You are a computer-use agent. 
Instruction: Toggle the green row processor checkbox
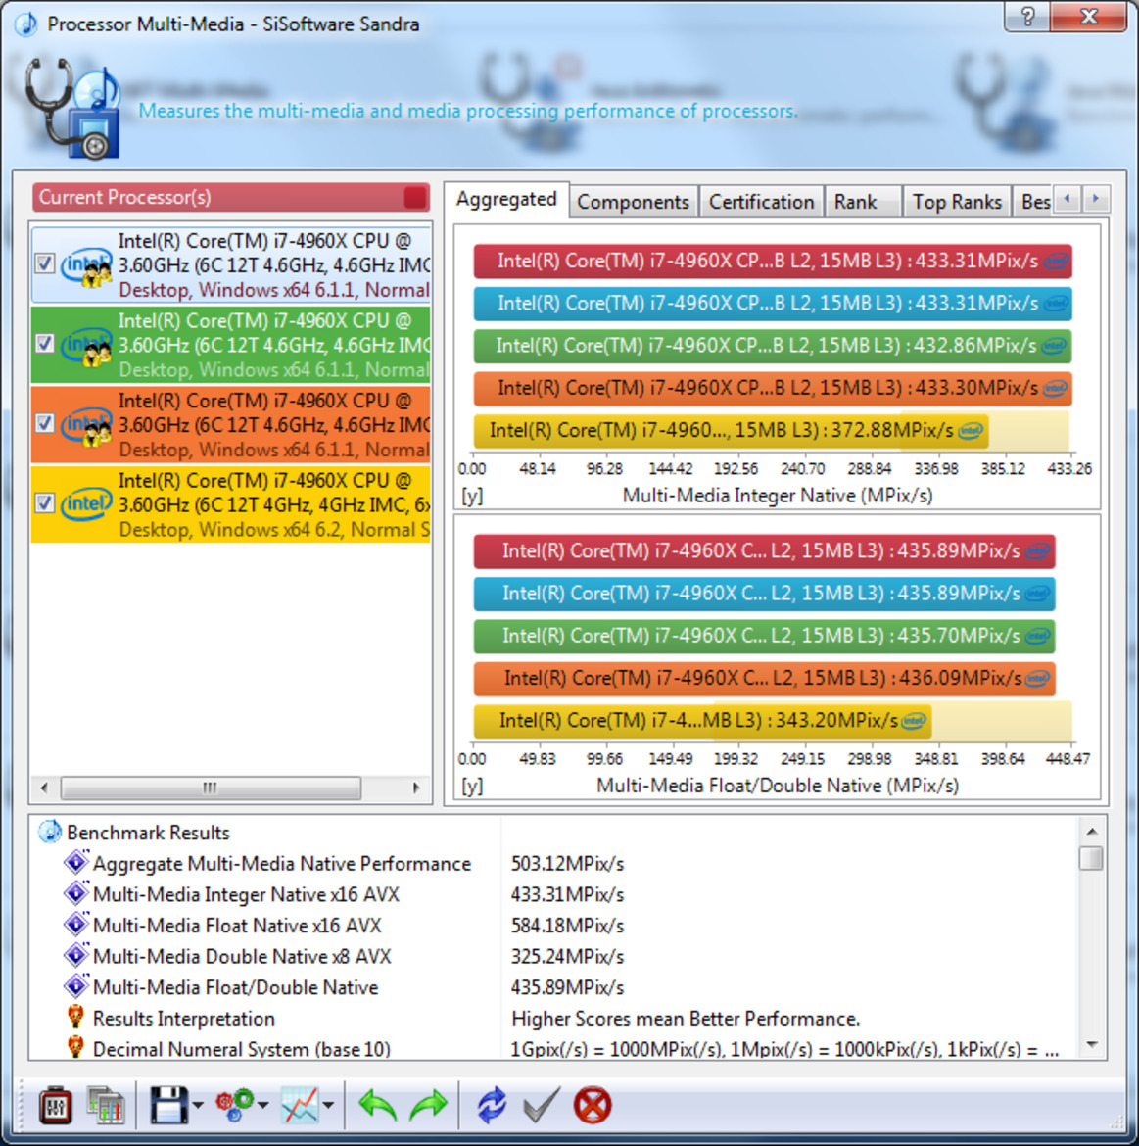(x=45, y=344)
